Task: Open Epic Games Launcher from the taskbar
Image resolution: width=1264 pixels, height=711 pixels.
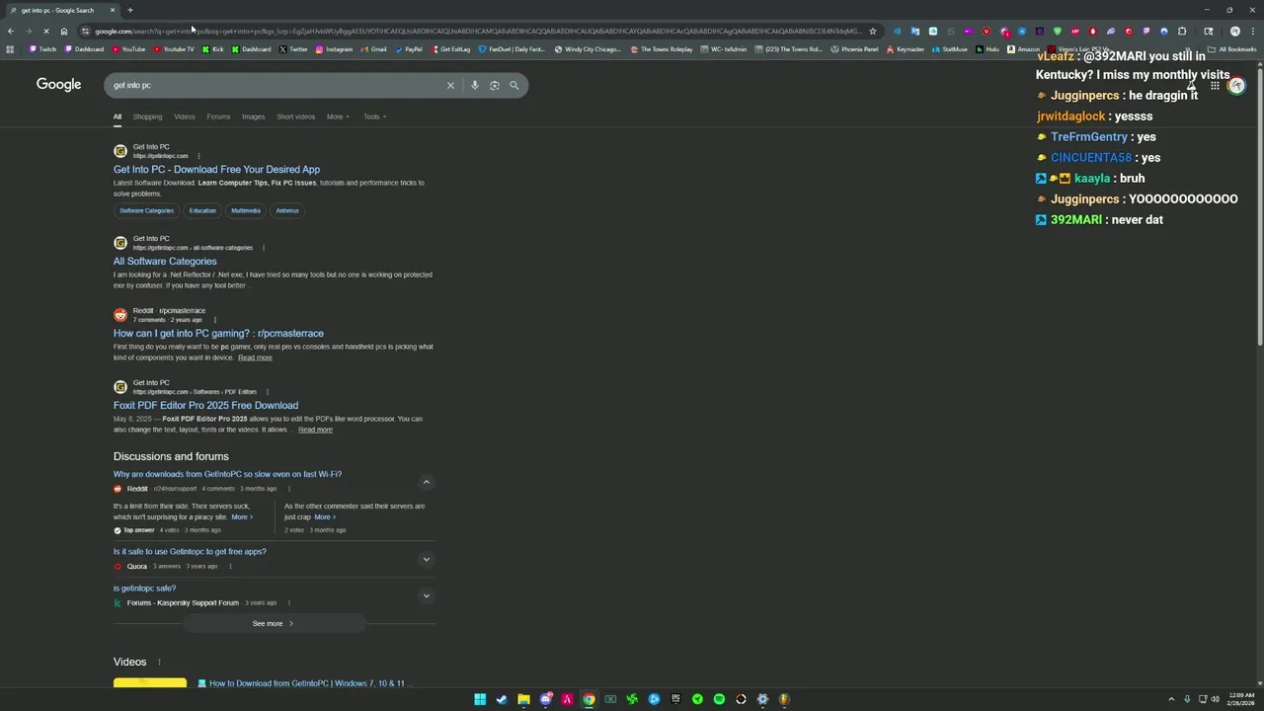Action: pos(675,699)
